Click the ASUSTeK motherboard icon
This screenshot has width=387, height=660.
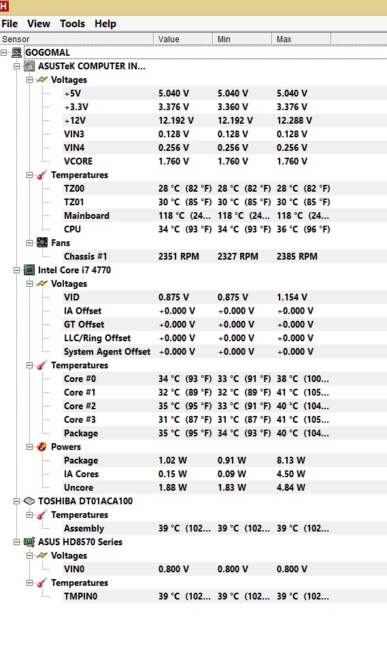(29, 66)
